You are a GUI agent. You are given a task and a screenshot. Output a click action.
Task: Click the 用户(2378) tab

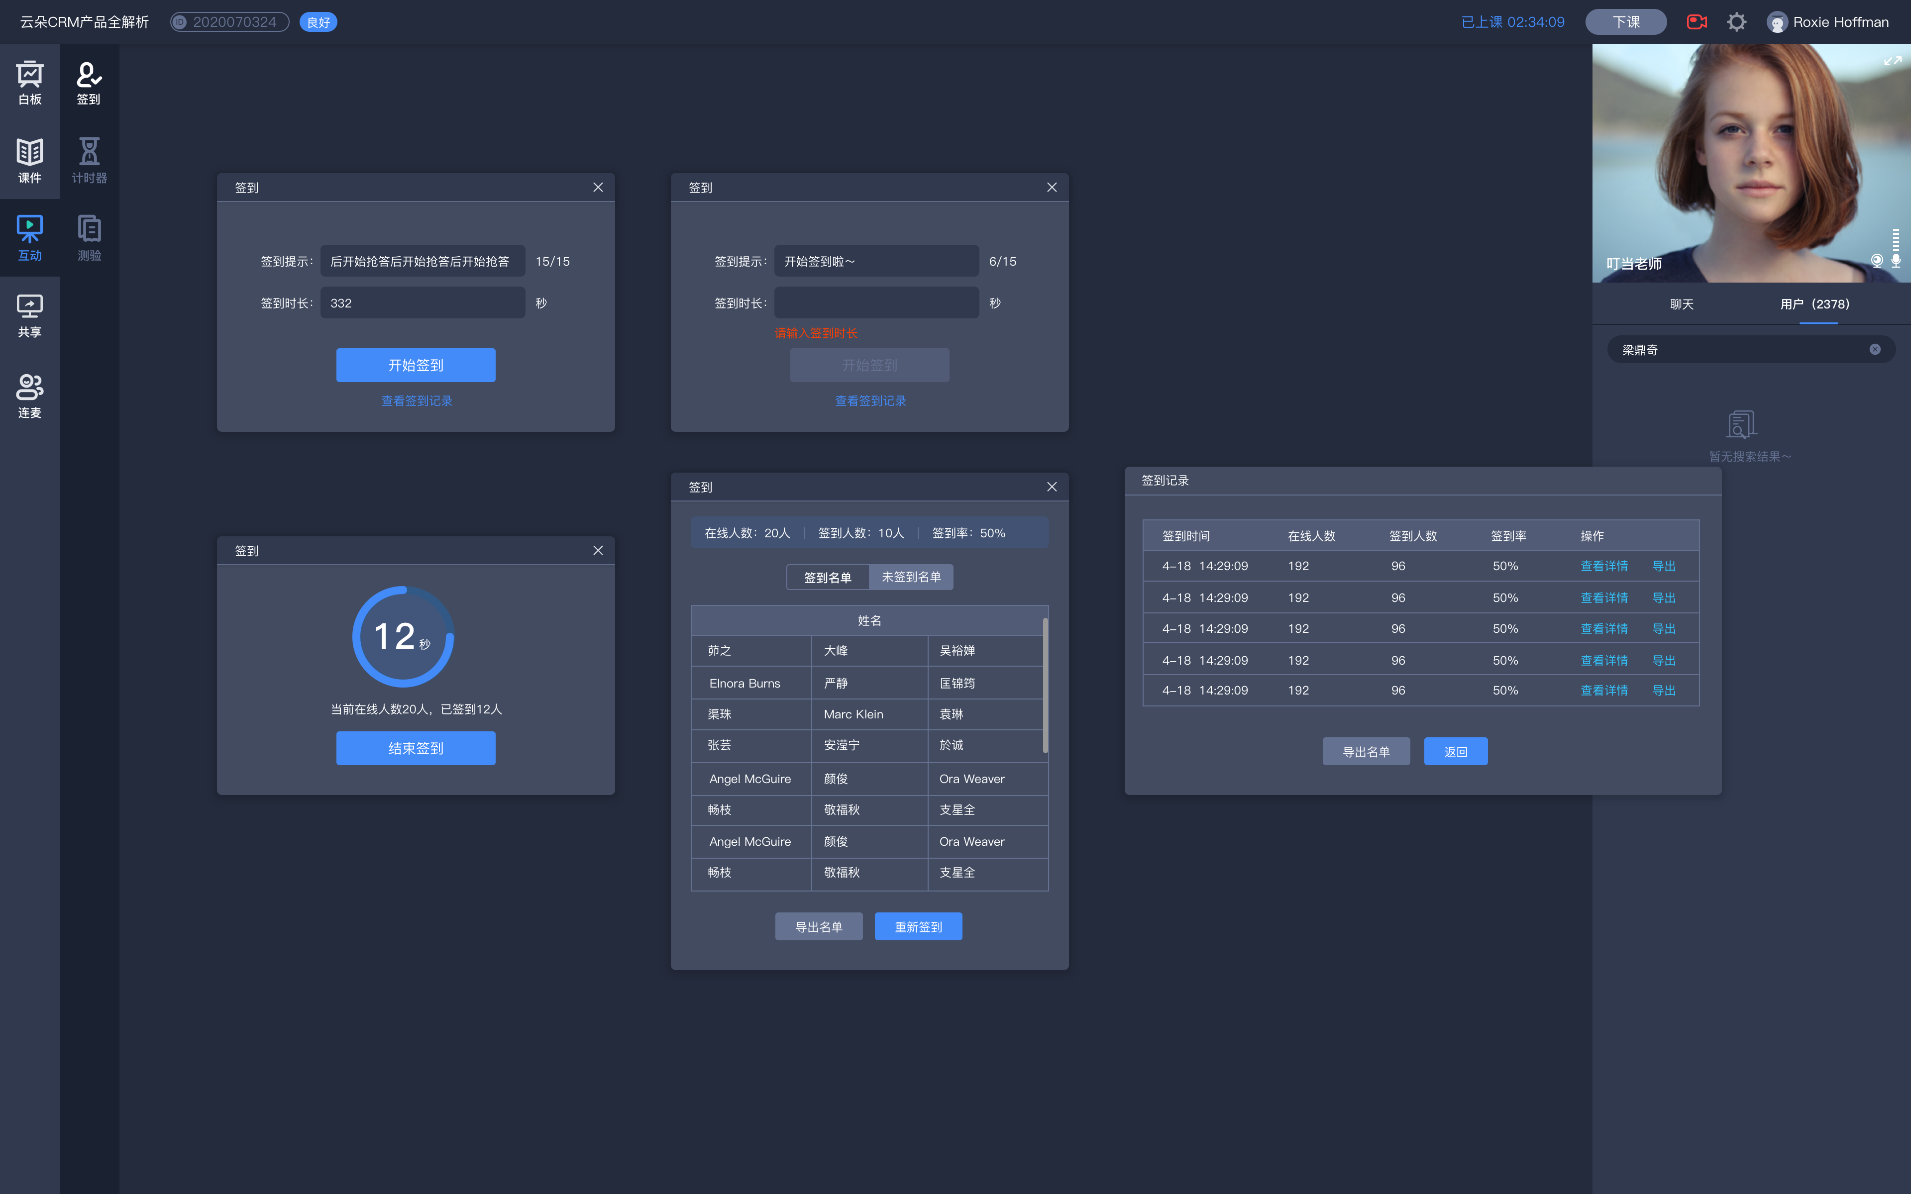[x=1813, y=304]
